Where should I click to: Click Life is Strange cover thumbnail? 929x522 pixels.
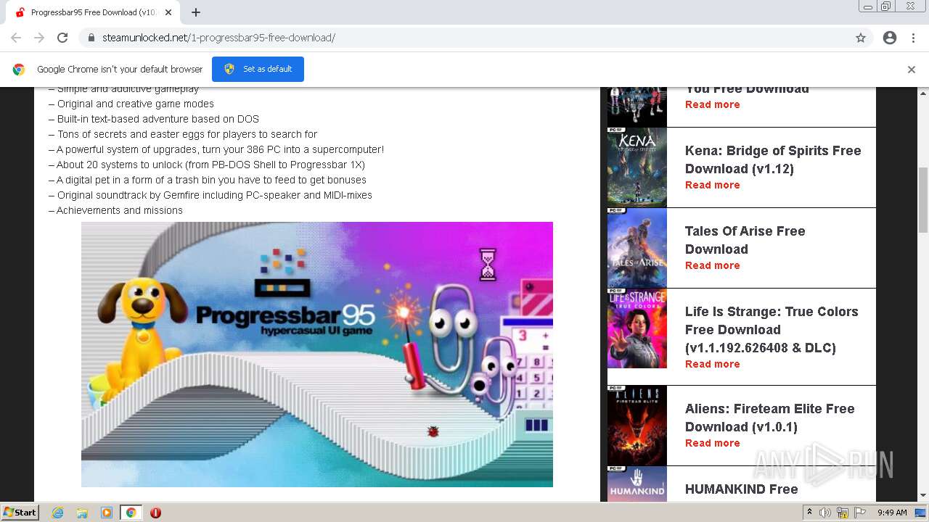[x=637, y=328]
